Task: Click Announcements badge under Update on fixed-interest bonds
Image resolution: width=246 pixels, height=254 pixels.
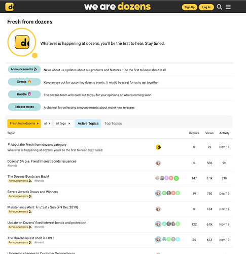Action: (x=20, y=227)
